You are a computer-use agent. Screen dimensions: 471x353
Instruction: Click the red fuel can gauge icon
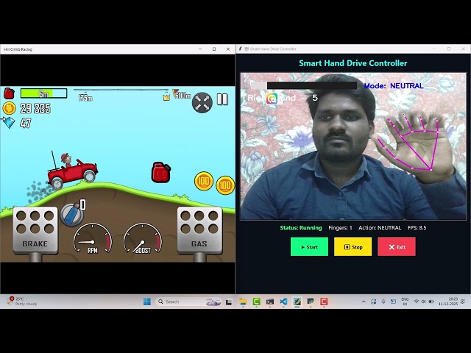(x=9, y=93)
